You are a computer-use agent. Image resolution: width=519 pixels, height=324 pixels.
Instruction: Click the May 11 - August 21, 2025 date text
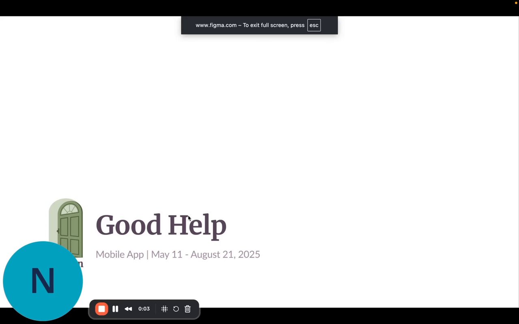click(x=206, y=254)
